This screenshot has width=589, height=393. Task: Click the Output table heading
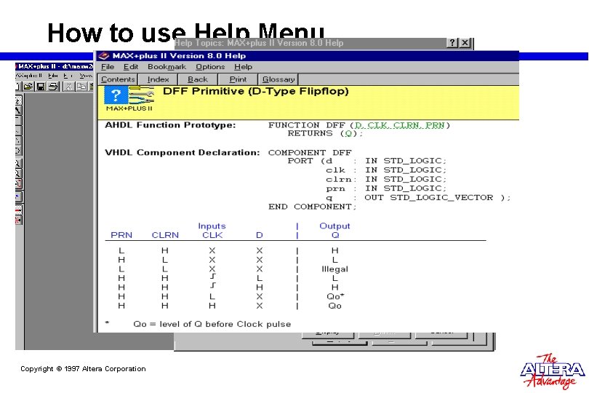[x=334, y=226]
